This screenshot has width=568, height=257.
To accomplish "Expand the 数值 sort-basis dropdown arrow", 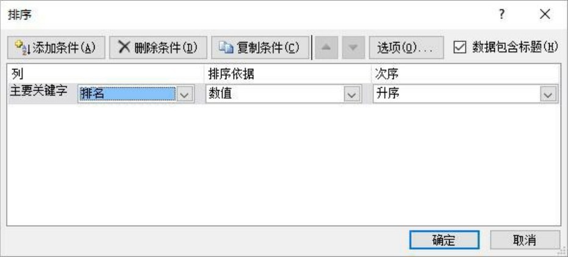I will pos(351,94).
